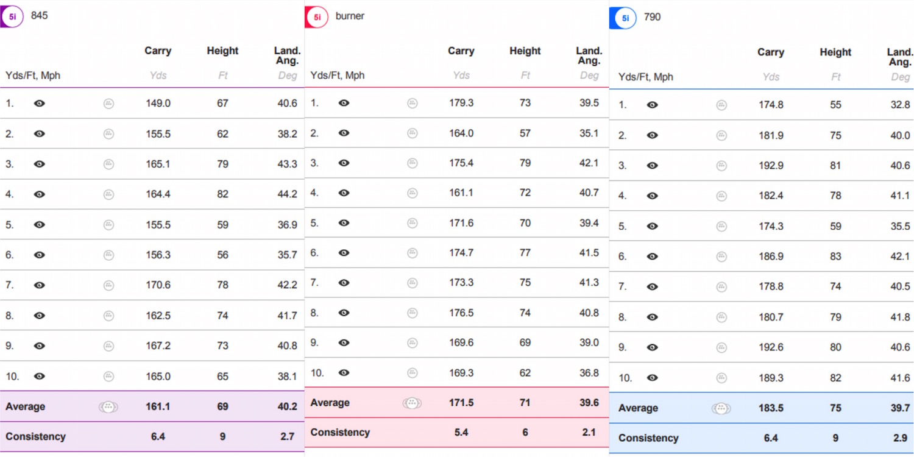Viewport: 914px width, 457px height.
Task: Click the ball icon on 790 shot 8
Action: [x=721, y=317]
